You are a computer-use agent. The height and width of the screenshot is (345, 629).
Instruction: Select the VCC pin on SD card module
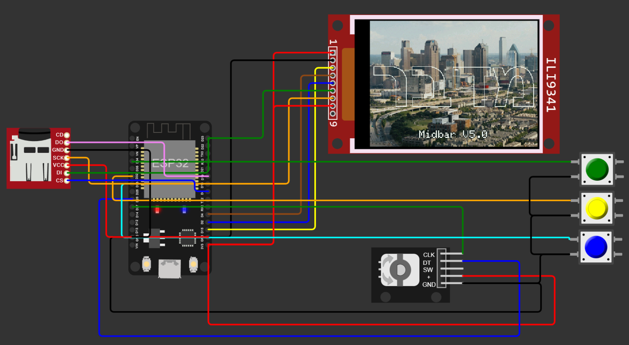[x=67, y=165]
